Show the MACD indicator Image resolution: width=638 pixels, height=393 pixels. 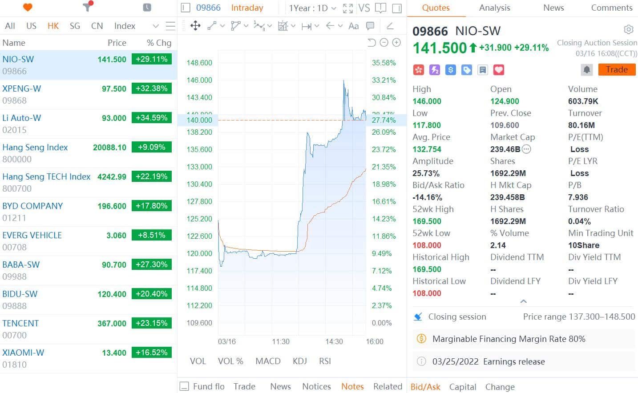pyautogui.click(x=268, y=361)
